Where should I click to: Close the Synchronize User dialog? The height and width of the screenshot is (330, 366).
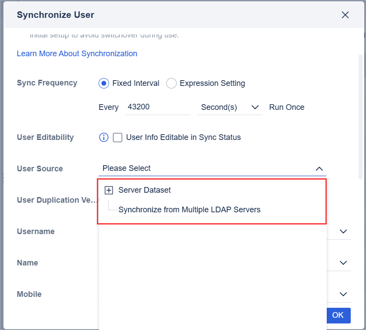pos(345,15)
